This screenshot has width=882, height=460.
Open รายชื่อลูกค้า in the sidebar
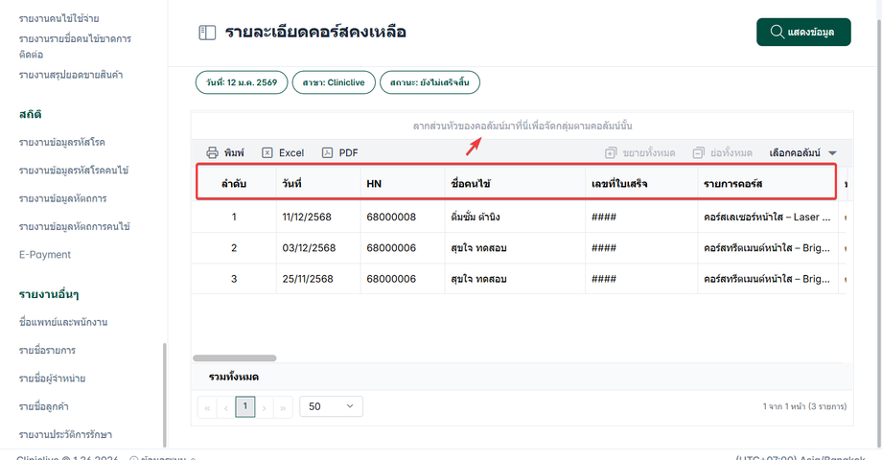(43, 406)
